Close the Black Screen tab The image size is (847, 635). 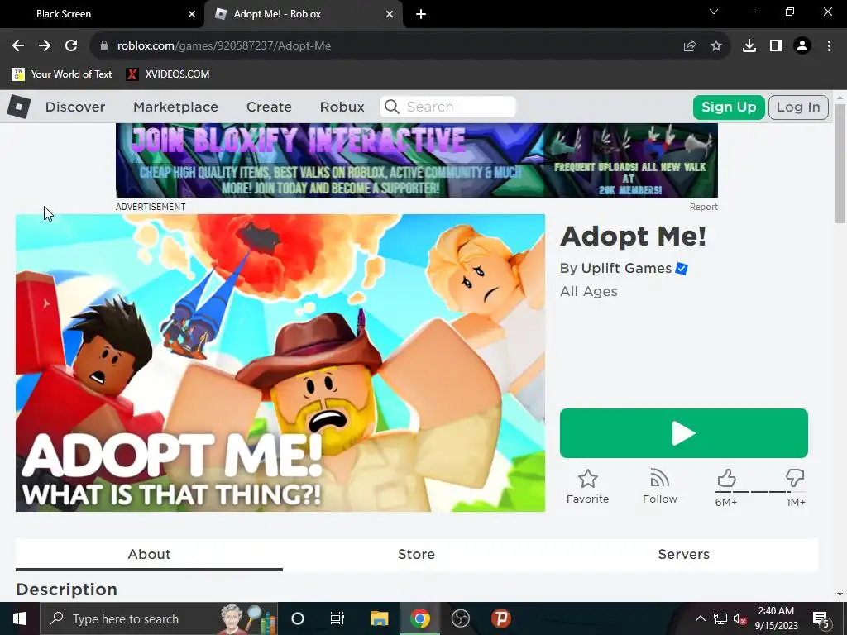[x=192, y=14]
